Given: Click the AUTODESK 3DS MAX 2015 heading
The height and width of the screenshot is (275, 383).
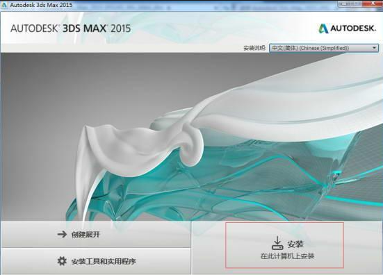Looking at the screenshot, I should click(x=71, y=28).
